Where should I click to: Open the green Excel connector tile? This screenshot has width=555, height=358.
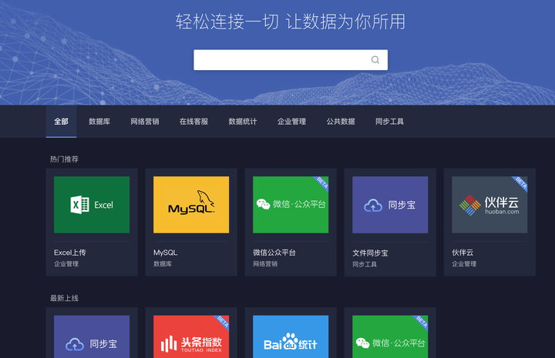coord(92,205)
